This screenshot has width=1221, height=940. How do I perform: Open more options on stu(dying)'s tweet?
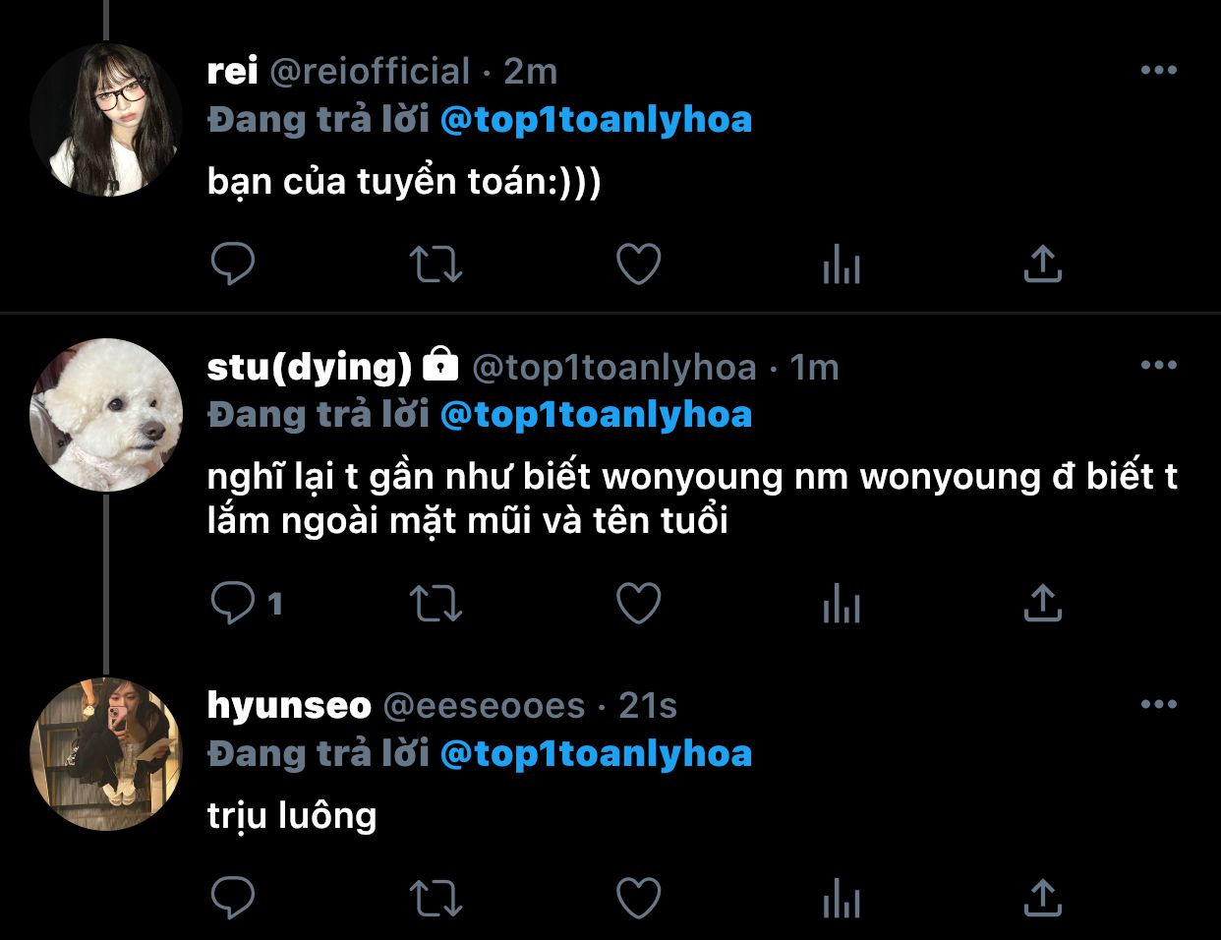pos(1159,365)
